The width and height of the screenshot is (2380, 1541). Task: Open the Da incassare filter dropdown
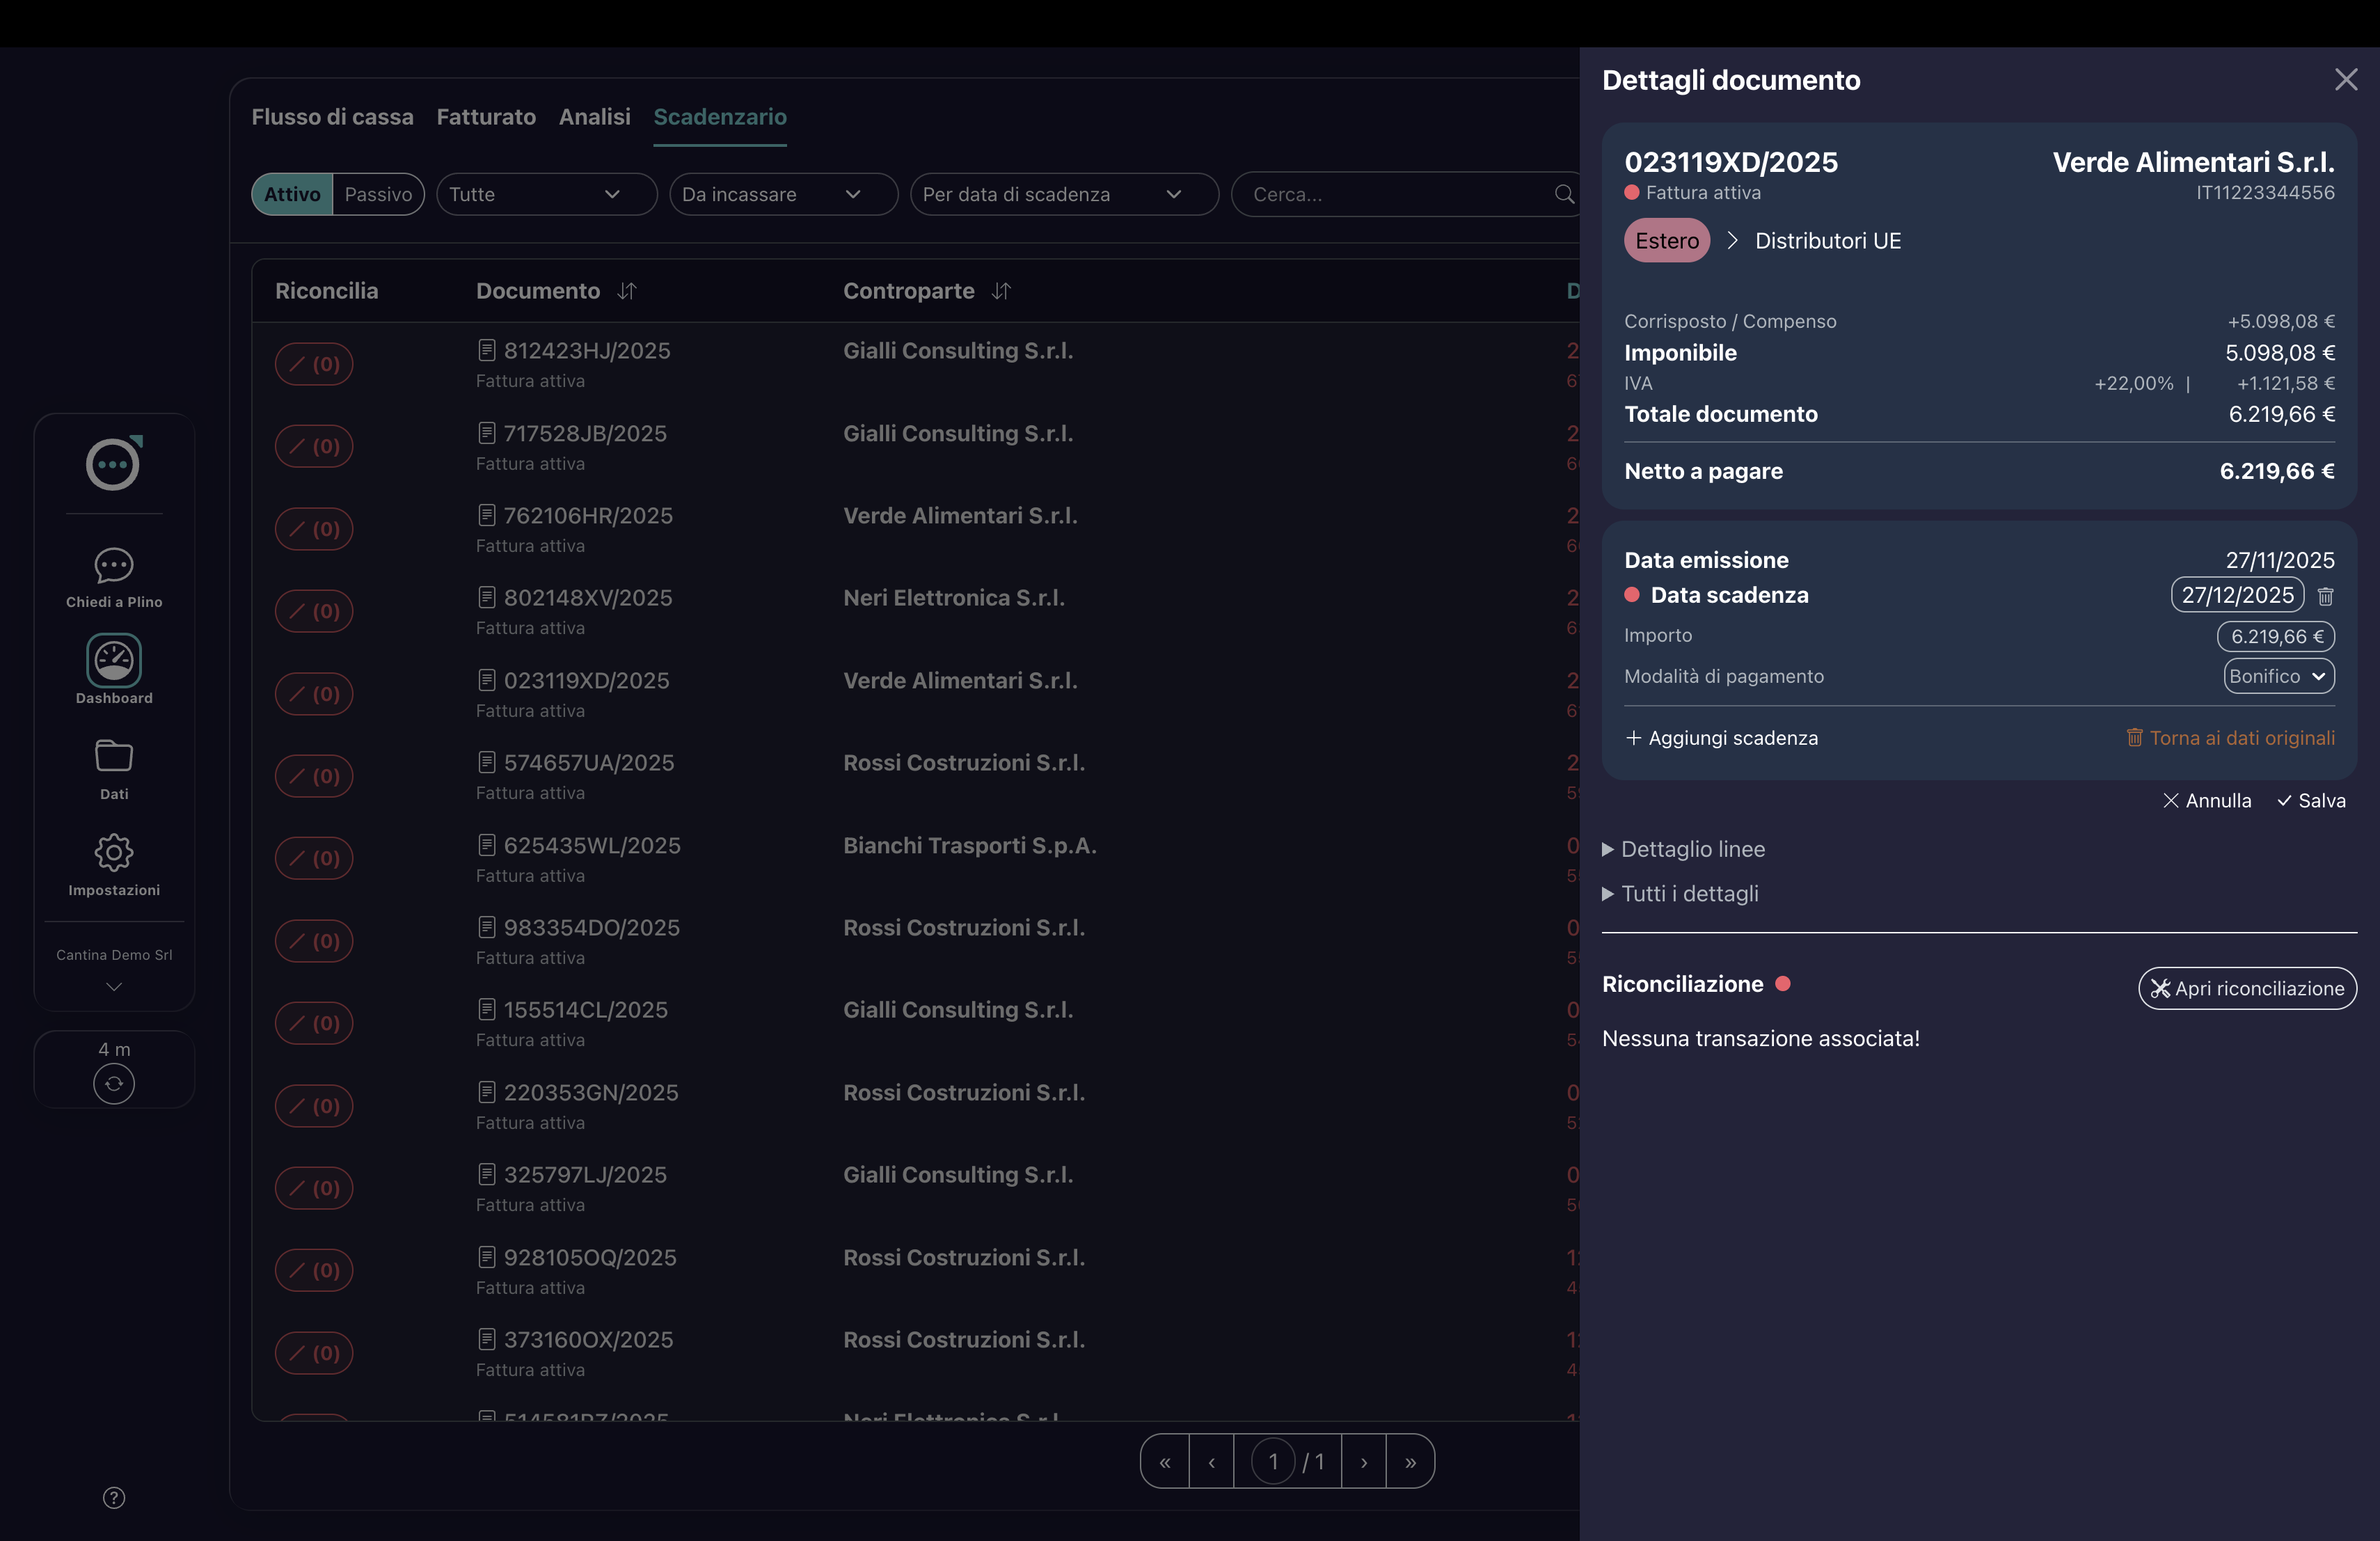pos(783,194)
